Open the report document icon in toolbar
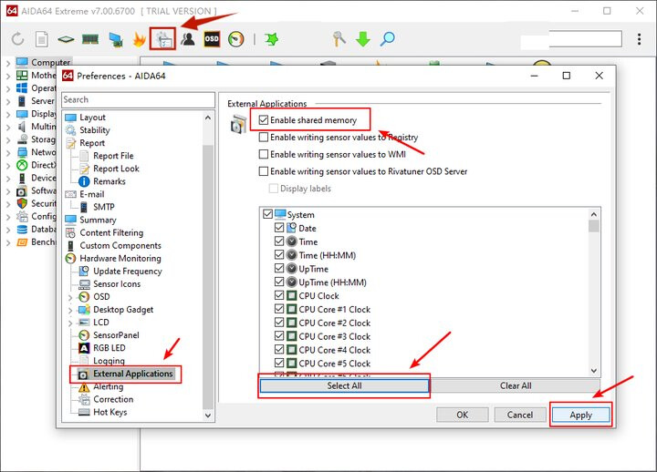The width and height of the screenshot is (657, 472). coord(41,39)
